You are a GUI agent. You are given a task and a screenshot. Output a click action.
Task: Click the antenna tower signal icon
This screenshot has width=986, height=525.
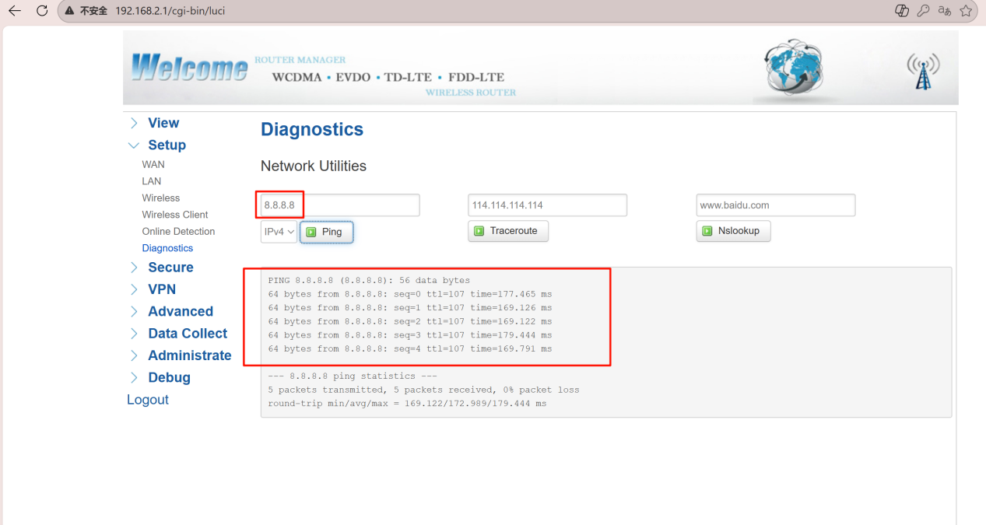[x=923, y=72]
